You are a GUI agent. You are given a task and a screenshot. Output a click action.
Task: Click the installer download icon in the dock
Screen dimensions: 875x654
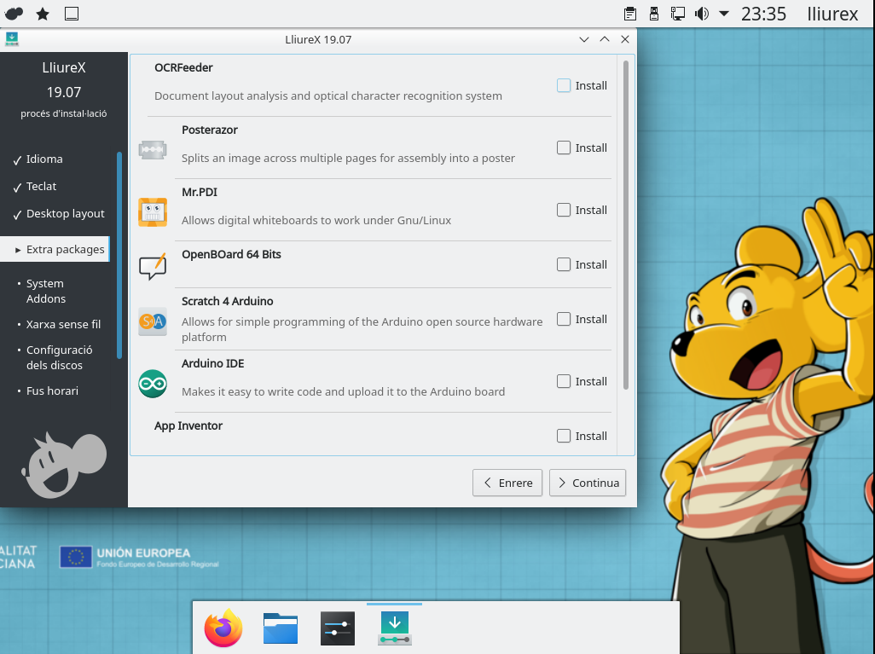click(x=395, y=628)
